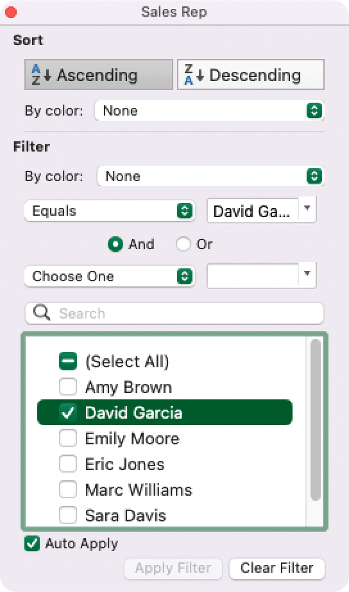This screenshot has height=592, width=349.
Task: Click the Search field
Action: (174, 313)
